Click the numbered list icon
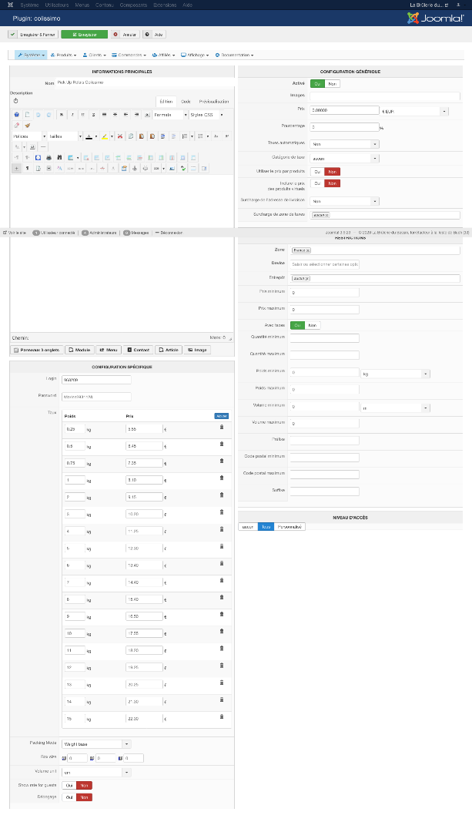This screenshot has width=472, height=832. (x=185, y=136)
